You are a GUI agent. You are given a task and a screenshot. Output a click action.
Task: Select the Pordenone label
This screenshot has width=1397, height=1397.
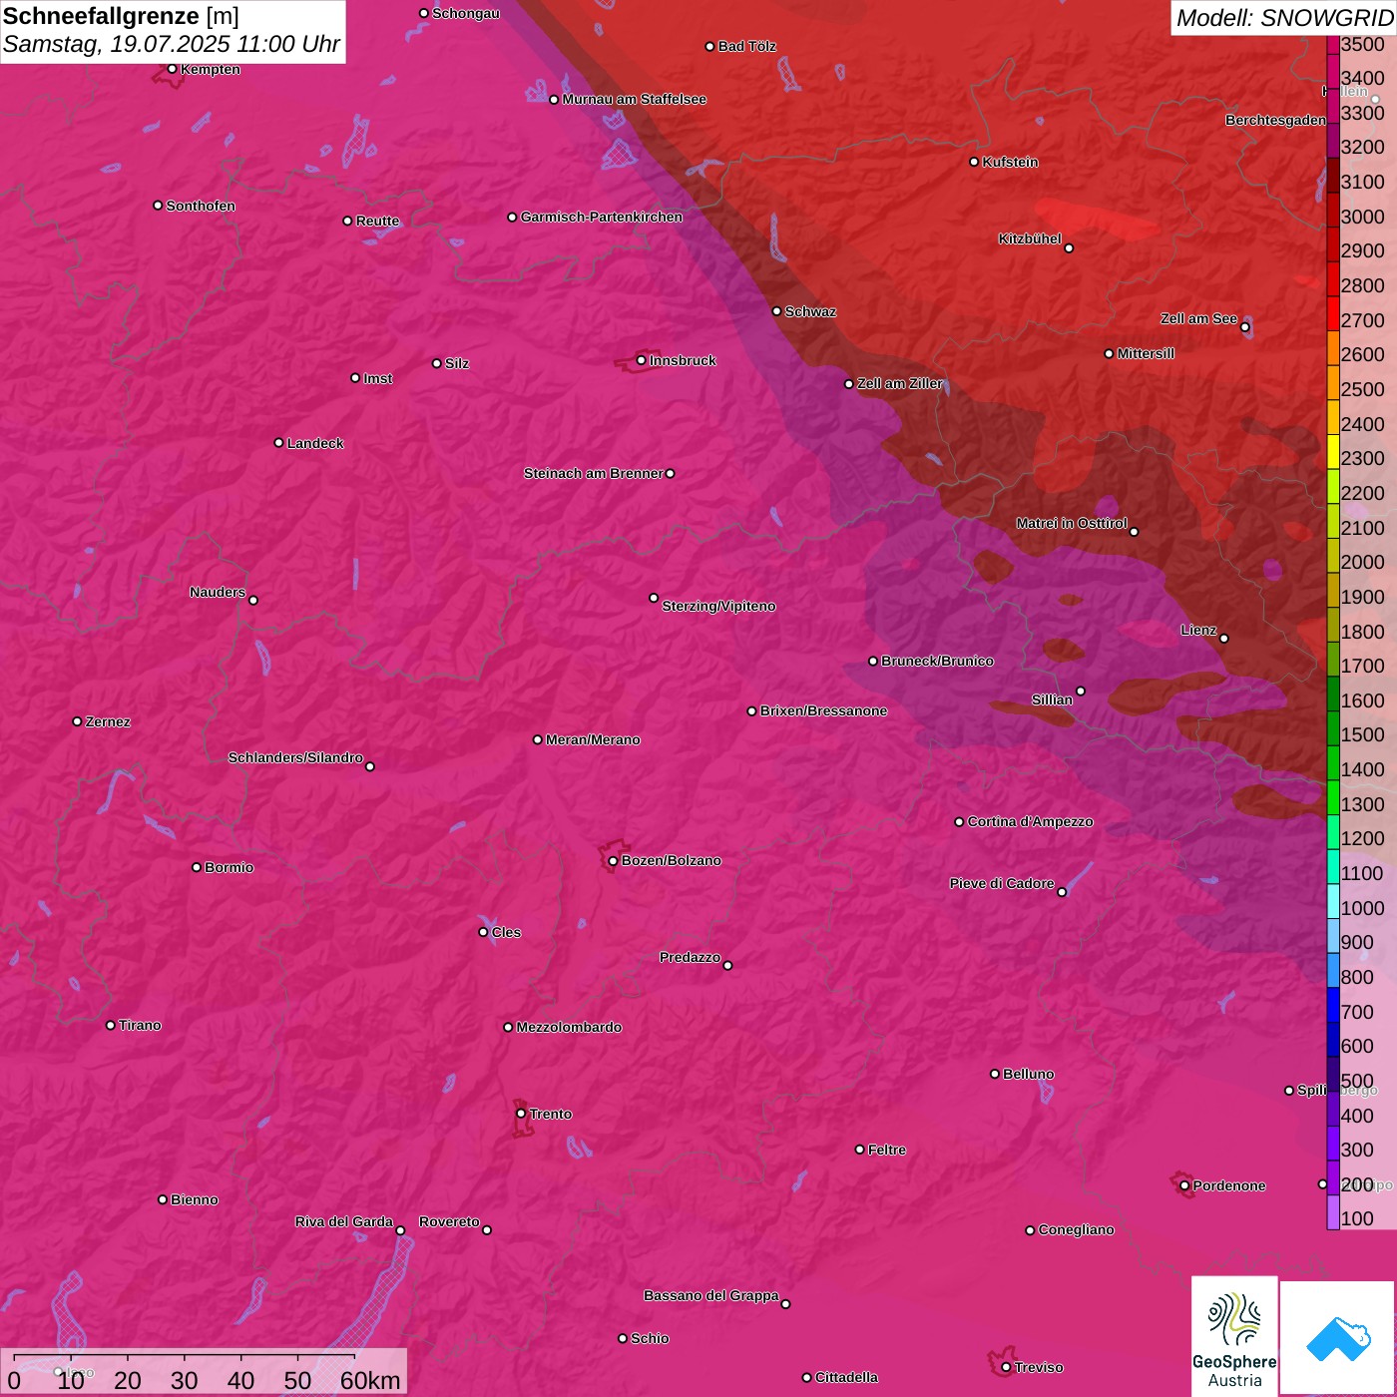(x=1228, y=1185)
